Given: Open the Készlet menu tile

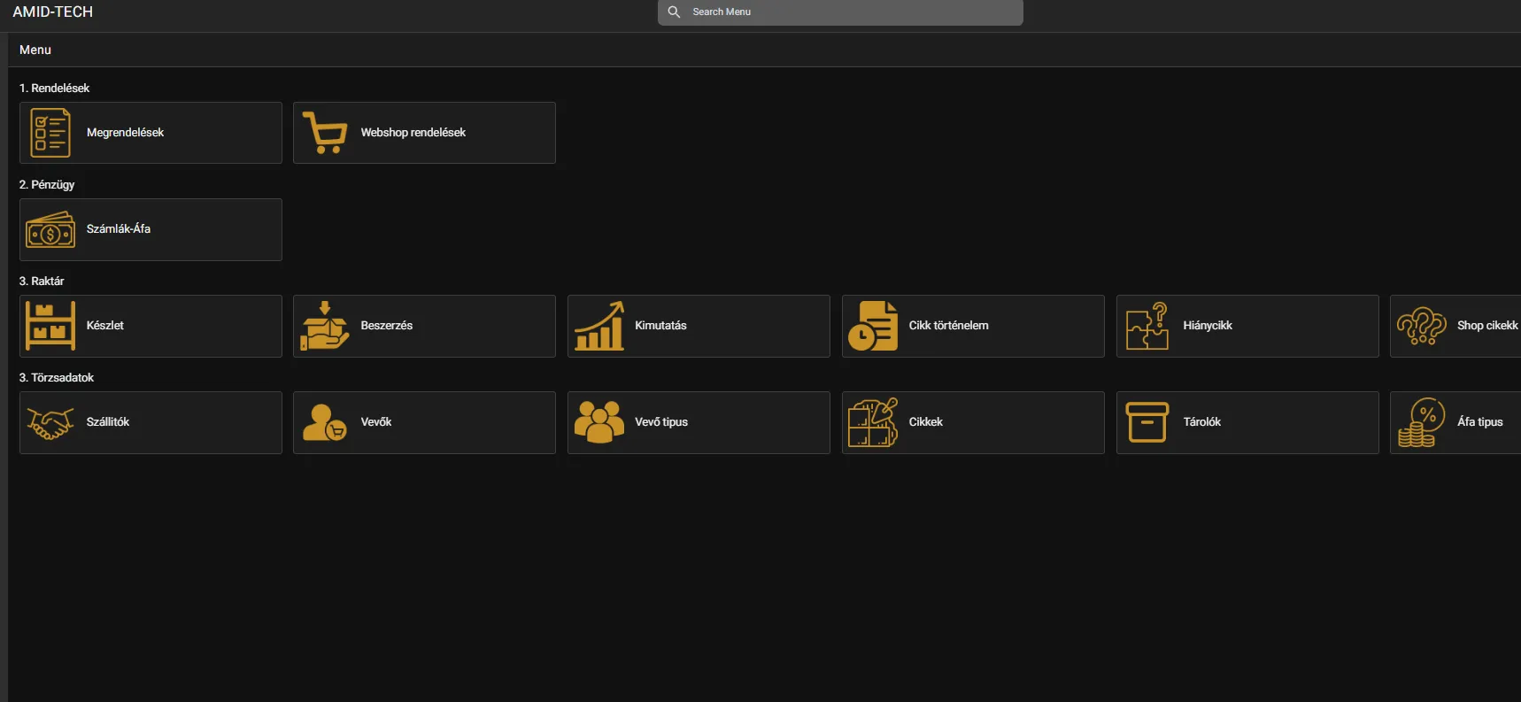Looking at the screenshot, I should click(x=151, y=326).
